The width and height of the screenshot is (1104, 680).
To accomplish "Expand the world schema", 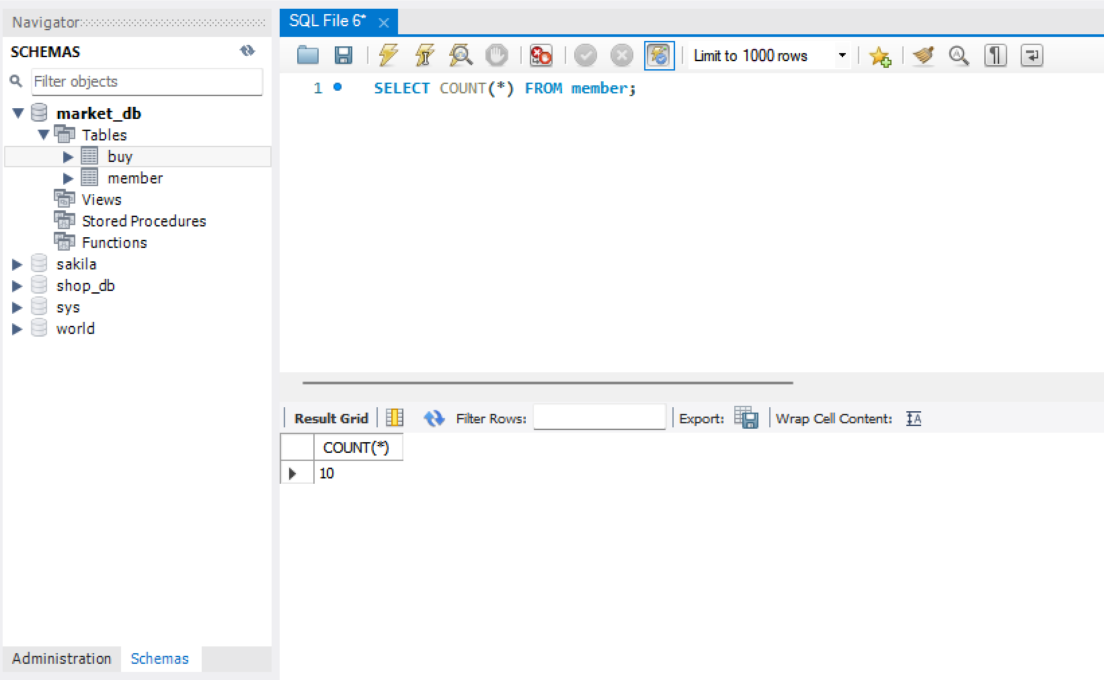I will pyautogui.click(x=17, y=329).
